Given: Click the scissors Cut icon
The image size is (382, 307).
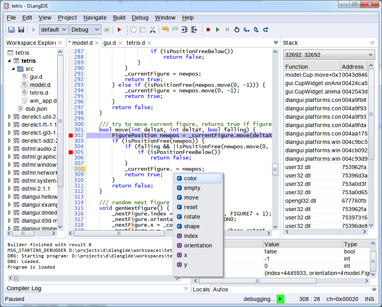Looking at the screenshot, I should [x=152, y=30].
